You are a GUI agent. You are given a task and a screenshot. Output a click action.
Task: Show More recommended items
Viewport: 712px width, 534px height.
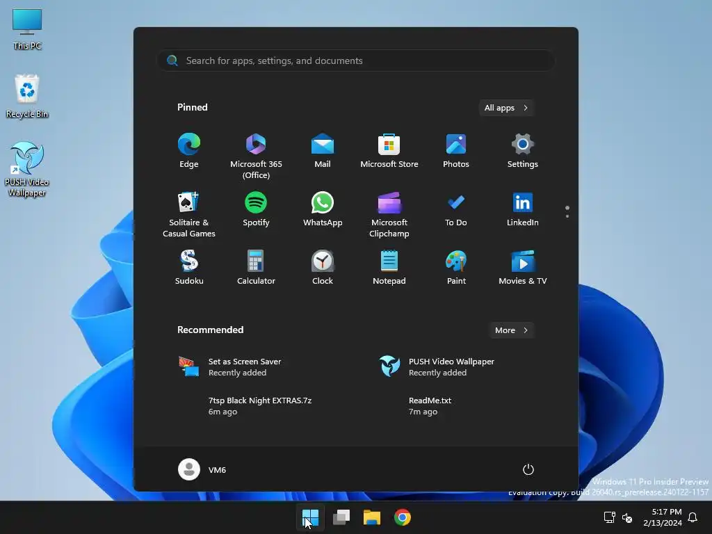(511, 330)
